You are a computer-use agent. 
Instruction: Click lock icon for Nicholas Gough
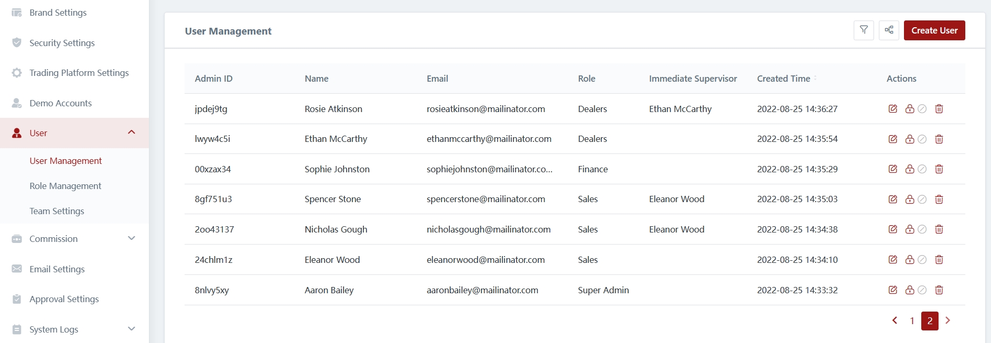[x=909, y=229]
